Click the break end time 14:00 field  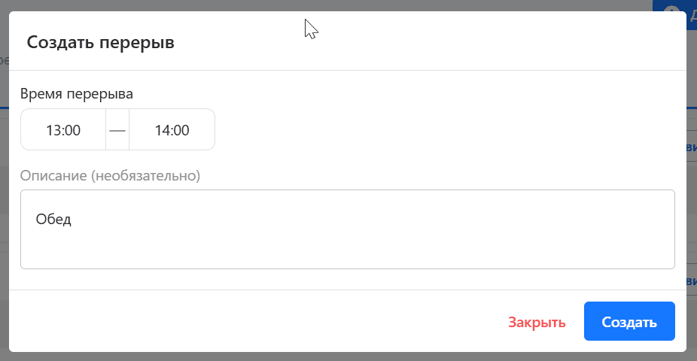(172, 130)
